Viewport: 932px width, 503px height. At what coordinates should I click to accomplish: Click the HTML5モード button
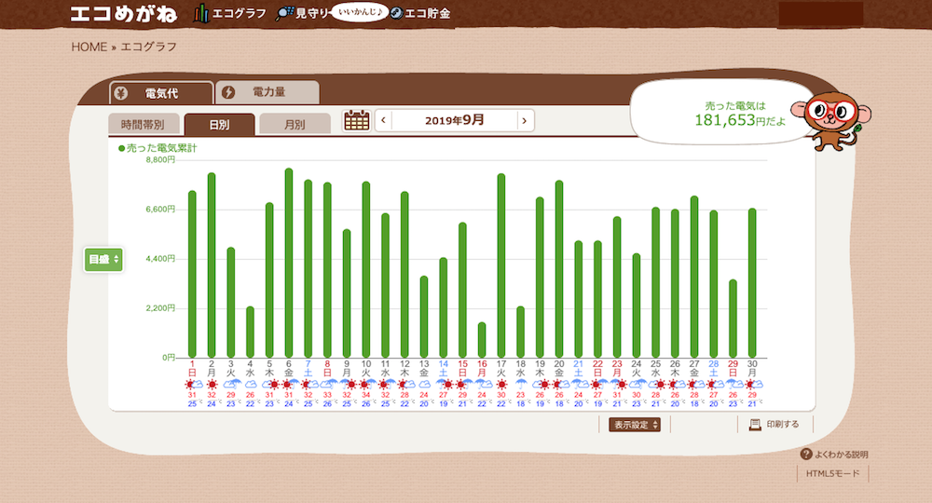[x=833, y=473]
